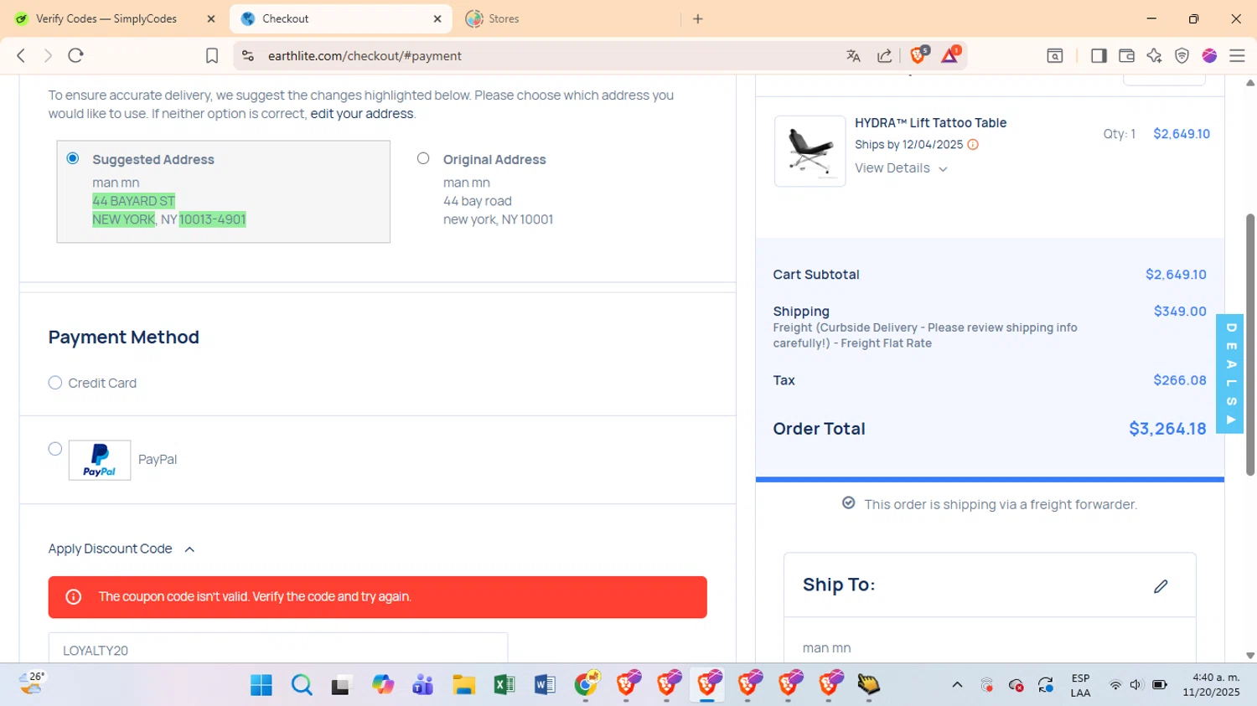Bookmark this page with bookmark icon
The height and width of the screenshot is (706, 1257).
212,55
